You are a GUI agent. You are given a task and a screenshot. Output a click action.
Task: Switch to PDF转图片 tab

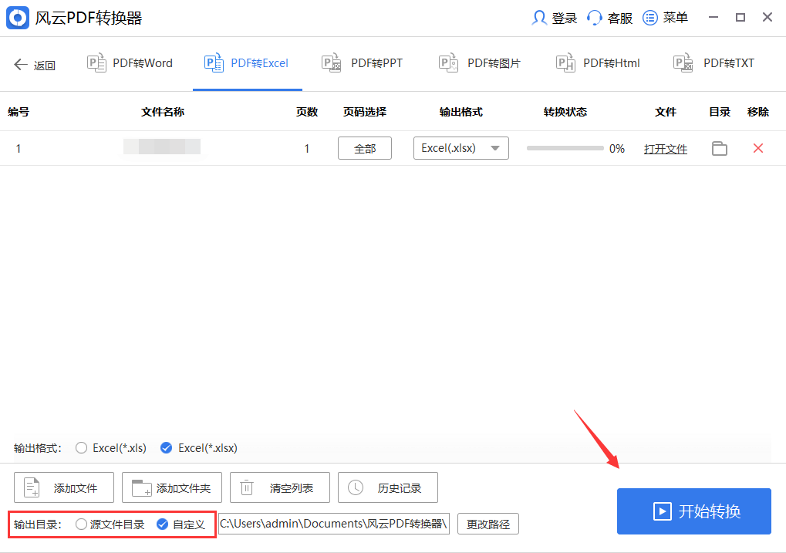pyautogui.click(x=480, y=64)
